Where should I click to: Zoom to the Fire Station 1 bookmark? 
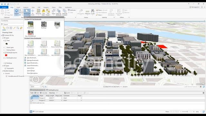pos(31,44)
